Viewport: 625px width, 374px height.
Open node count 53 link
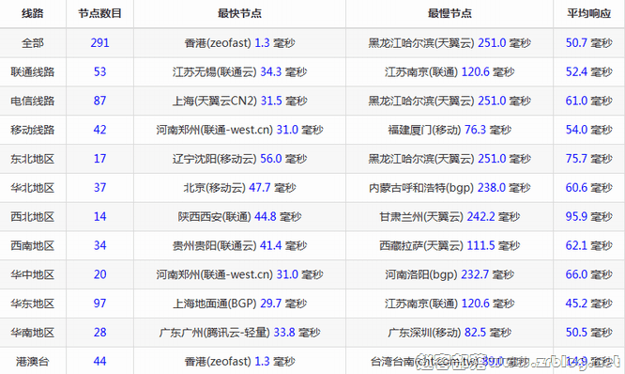[99, 71]
